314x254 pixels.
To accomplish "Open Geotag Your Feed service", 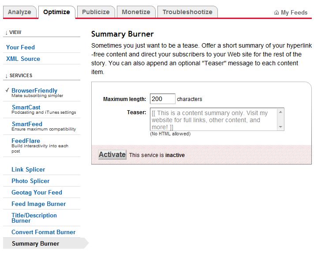I will [37, 192].
